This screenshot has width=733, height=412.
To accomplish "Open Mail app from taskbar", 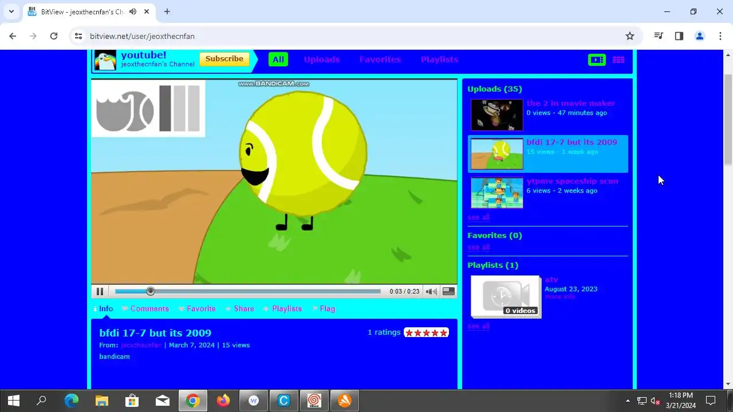I will pos(163,401).
